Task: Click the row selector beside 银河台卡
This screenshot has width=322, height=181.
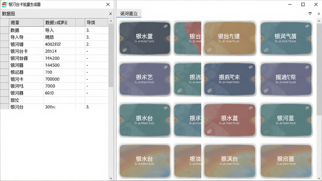Action: 4,51
